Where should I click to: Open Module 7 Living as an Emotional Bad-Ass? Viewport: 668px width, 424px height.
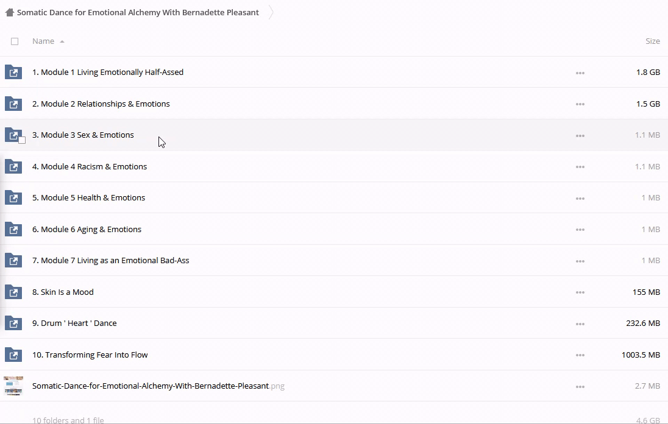point(110,261)
